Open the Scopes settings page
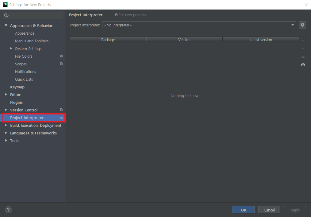This screenshot has width=311, height=217. coord(21,64)
